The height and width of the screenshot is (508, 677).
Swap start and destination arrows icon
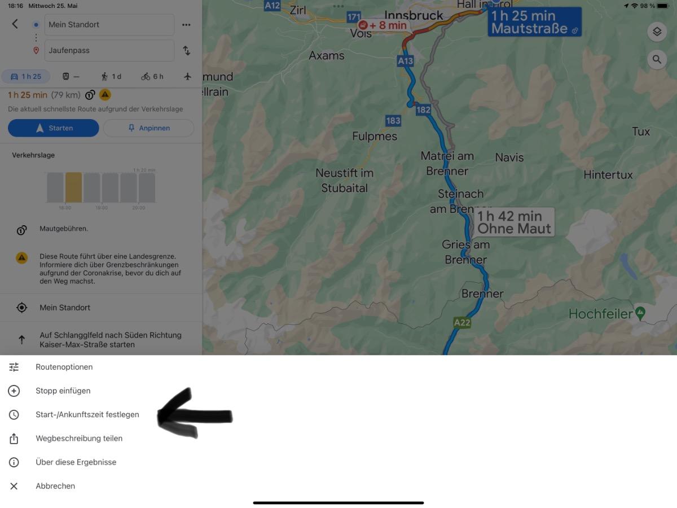pos(186,51)
